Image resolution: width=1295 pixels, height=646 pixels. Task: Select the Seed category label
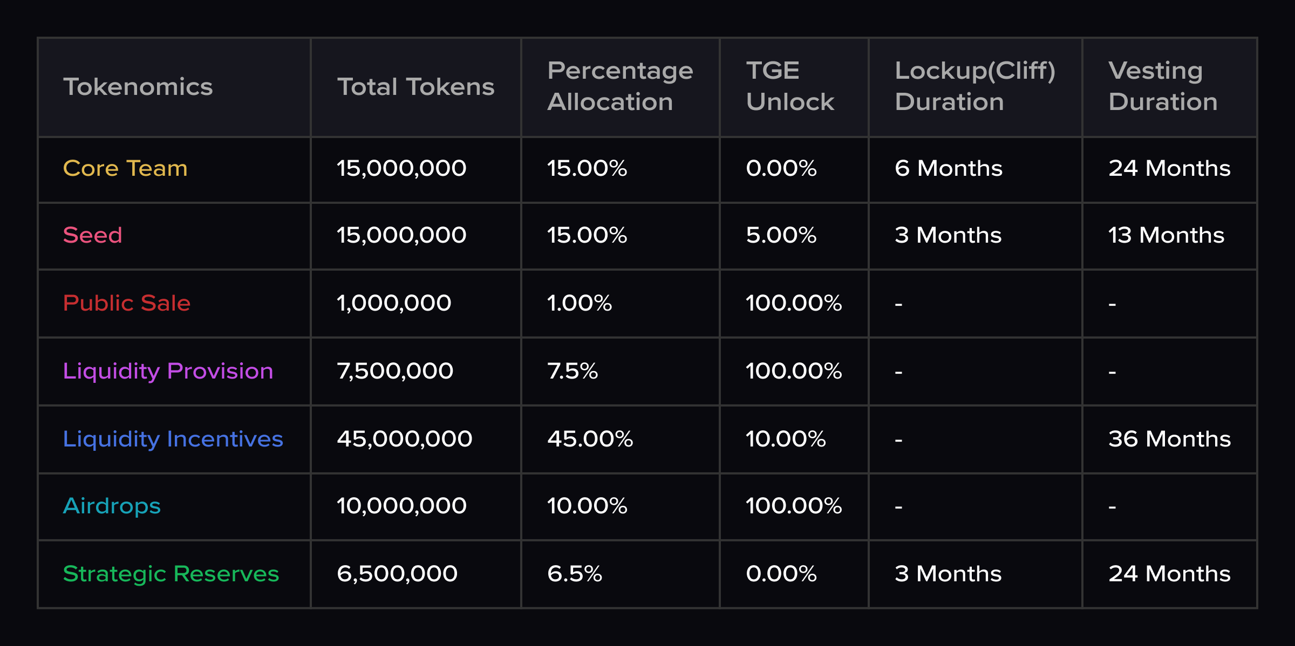tap(93, 235)
